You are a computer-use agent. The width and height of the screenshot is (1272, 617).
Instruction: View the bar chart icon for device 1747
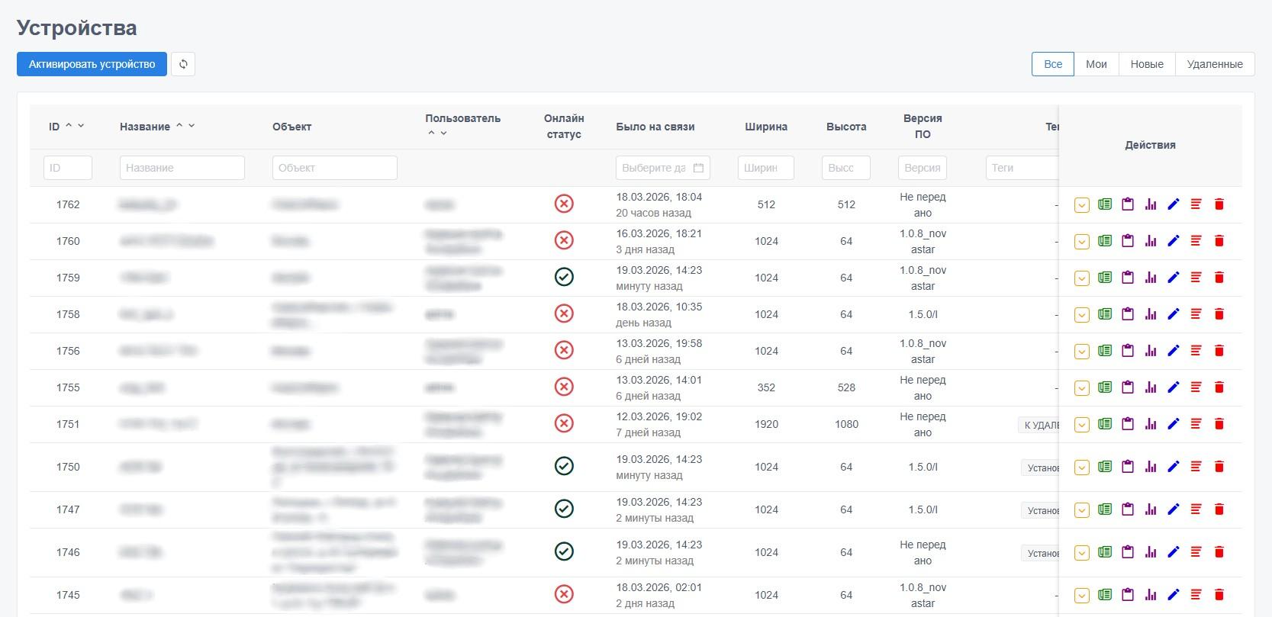tap(1151, 509)
